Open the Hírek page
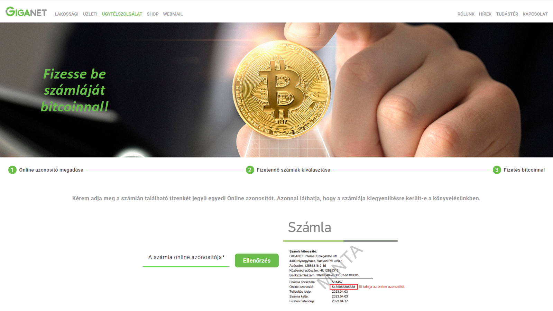Screen dimensions: 553x311 pyautogui.click(x=485, y=14)
